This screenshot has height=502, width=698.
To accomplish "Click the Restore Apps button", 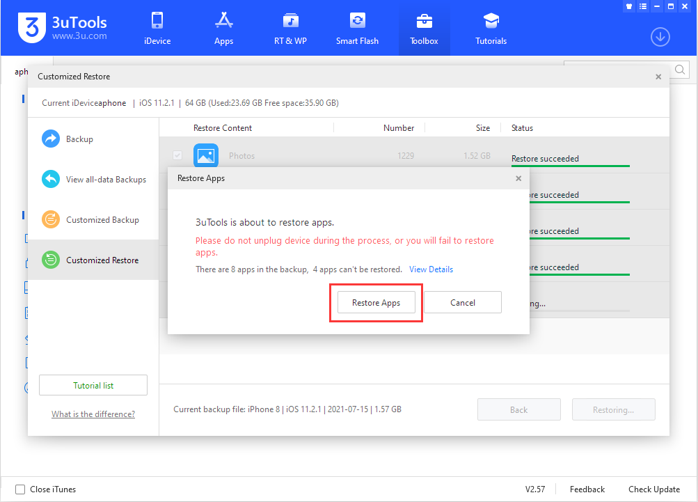I will (375, 302).
